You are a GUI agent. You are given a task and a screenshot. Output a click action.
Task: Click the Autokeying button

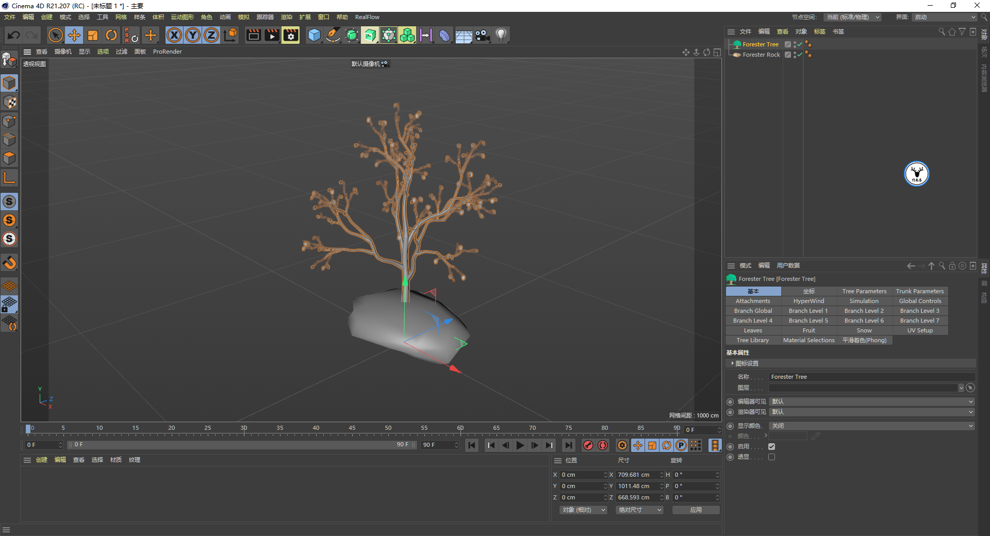pyautogui.click(x=603, y=445)
